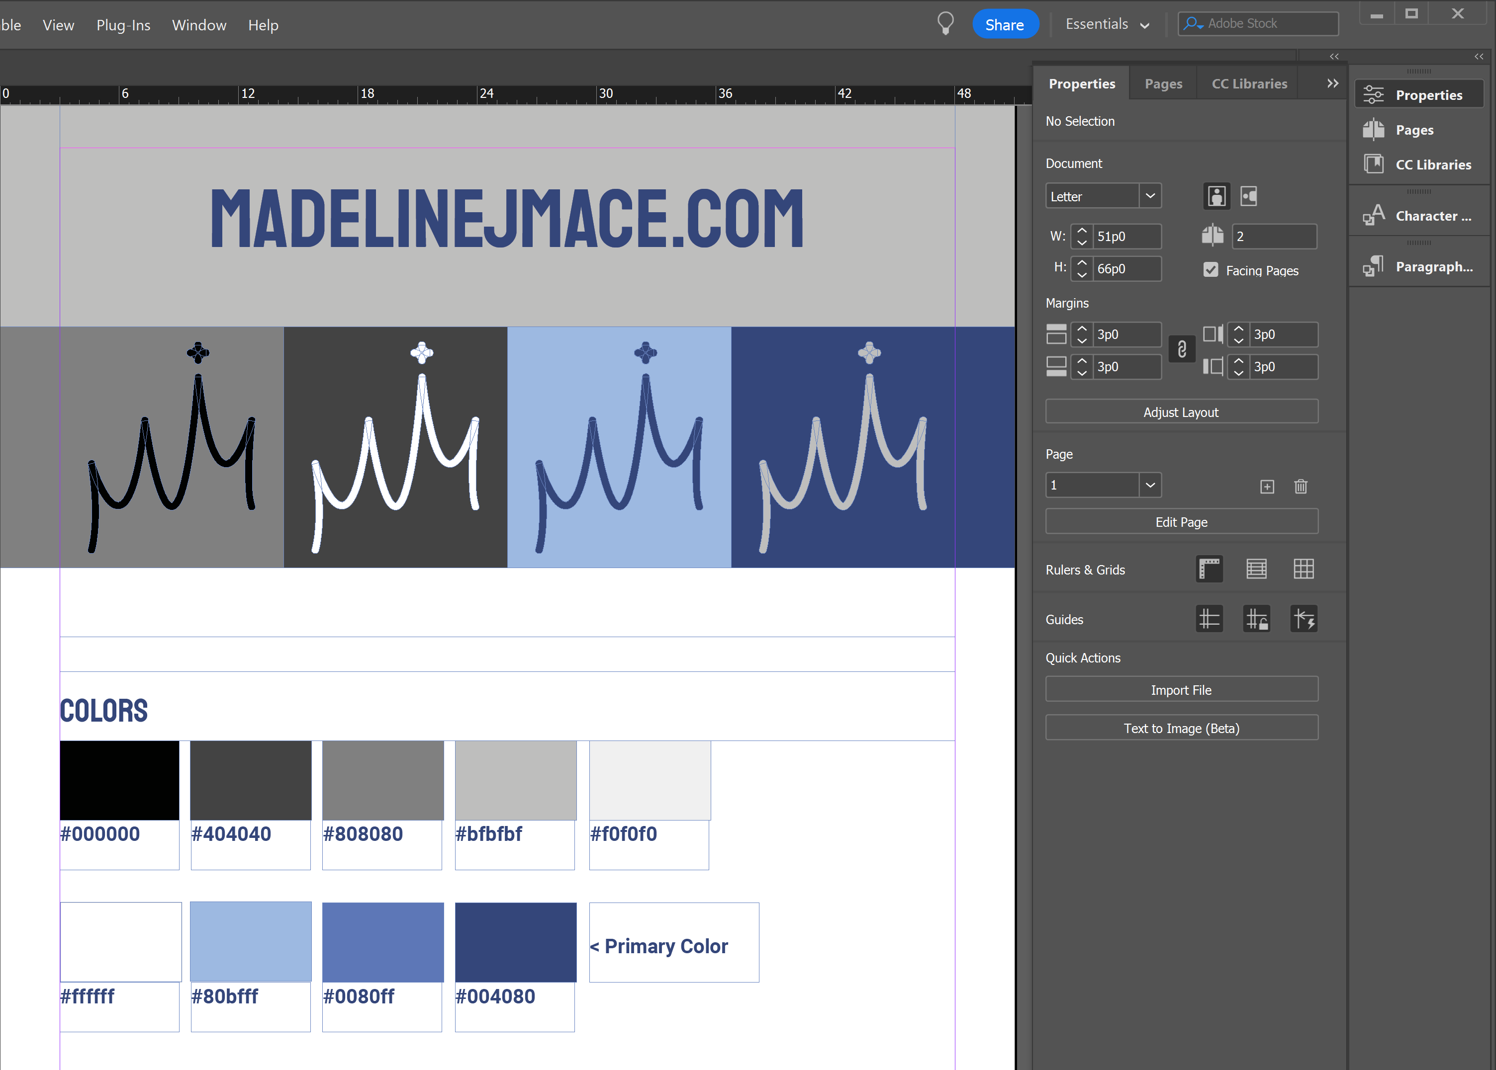Toggle ruler visibility in Rulers & Grids

1209,569
